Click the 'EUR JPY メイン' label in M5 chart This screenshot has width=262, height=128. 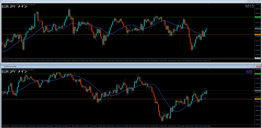pos(14,72)
